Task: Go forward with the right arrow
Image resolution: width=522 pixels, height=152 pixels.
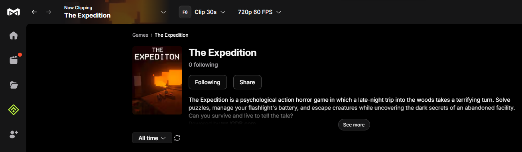Action: 49,12
